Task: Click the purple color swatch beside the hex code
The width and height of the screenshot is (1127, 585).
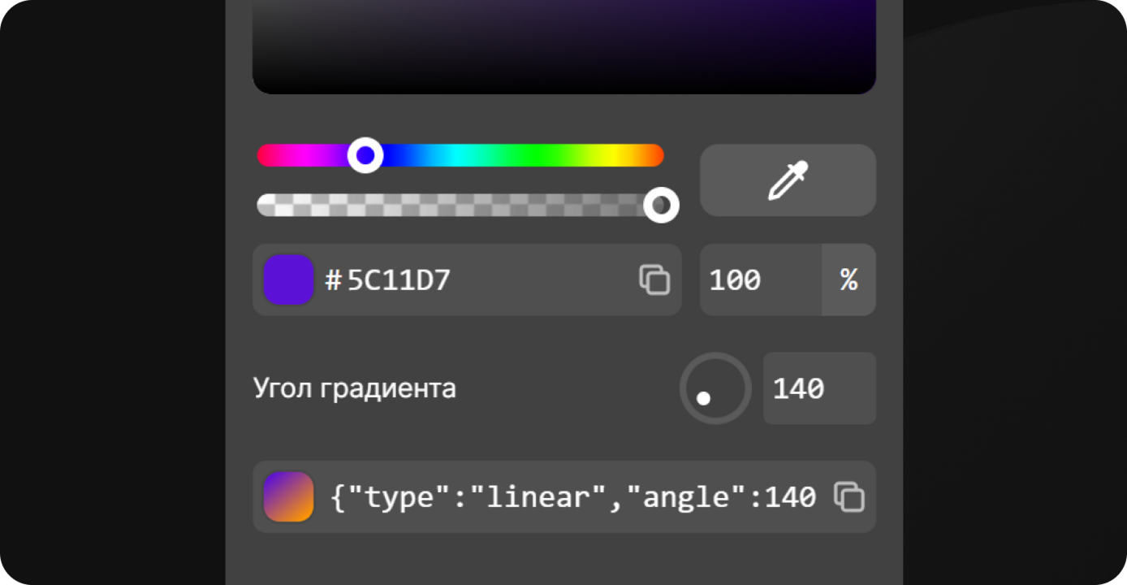Action: (288, 279)
